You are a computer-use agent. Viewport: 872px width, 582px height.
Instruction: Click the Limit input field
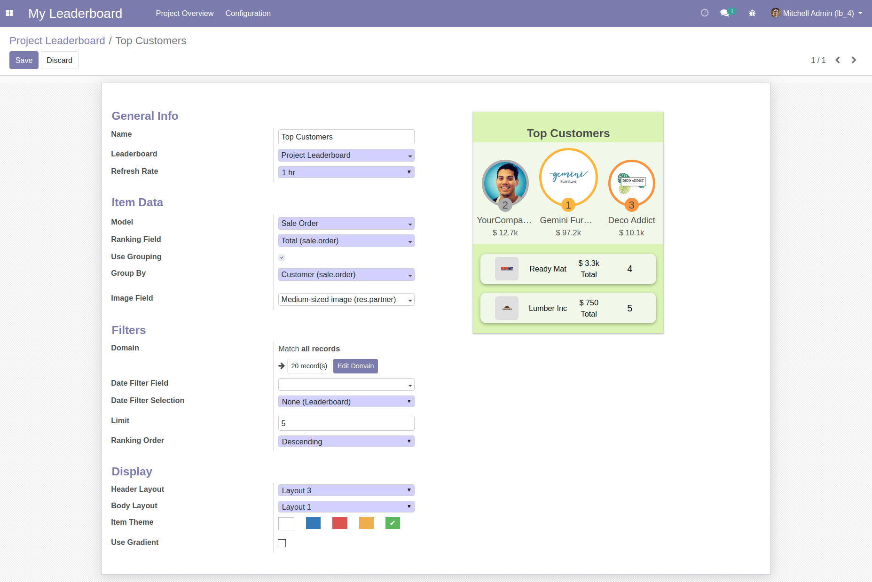click(346, 423)
